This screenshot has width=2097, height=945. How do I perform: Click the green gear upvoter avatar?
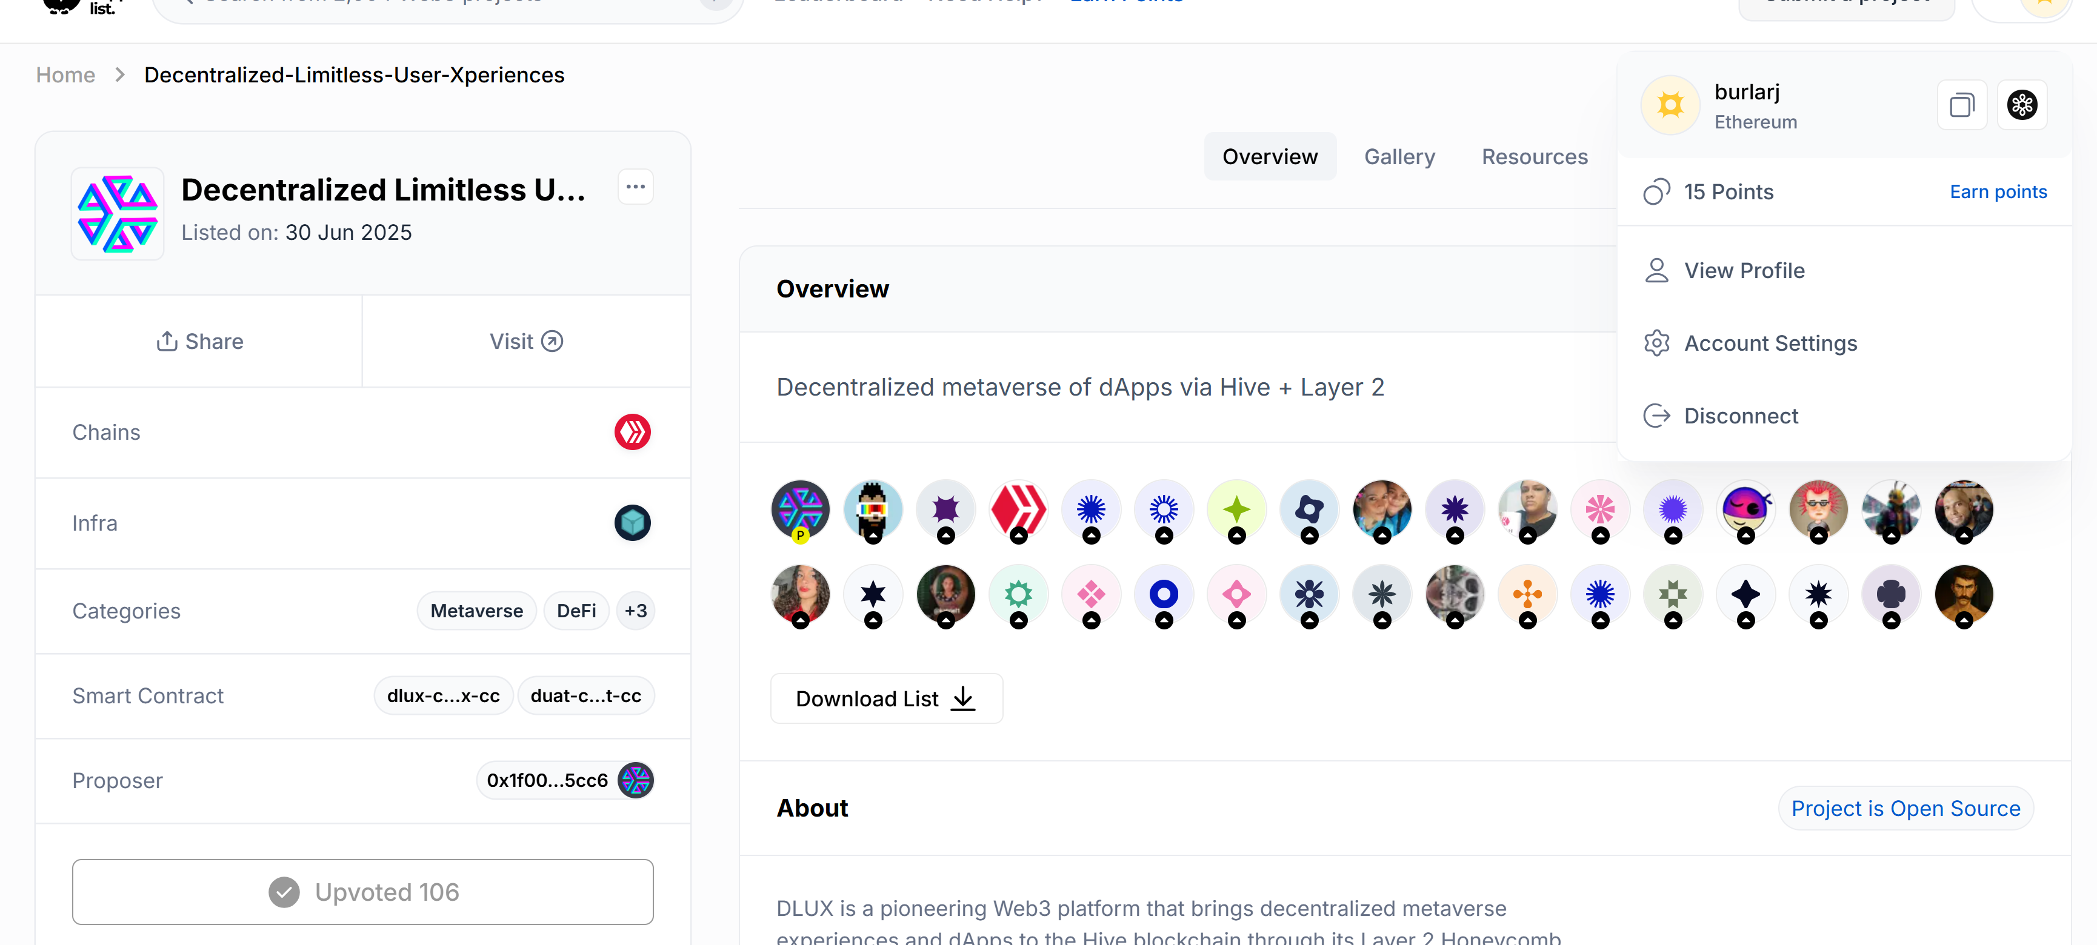click(x=1018, y=595)
